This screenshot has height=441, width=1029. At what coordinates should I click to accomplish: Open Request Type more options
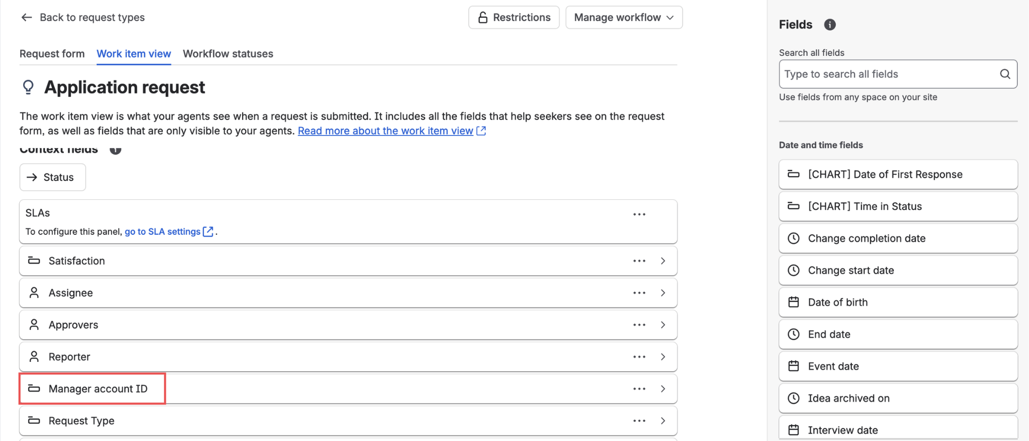tap(639, 421)
